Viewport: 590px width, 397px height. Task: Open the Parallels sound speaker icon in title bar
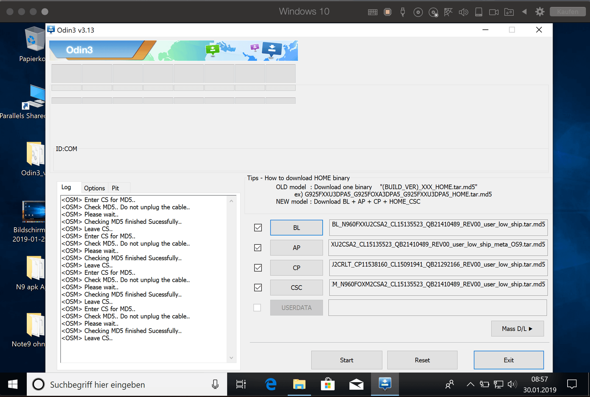(463, 12)
